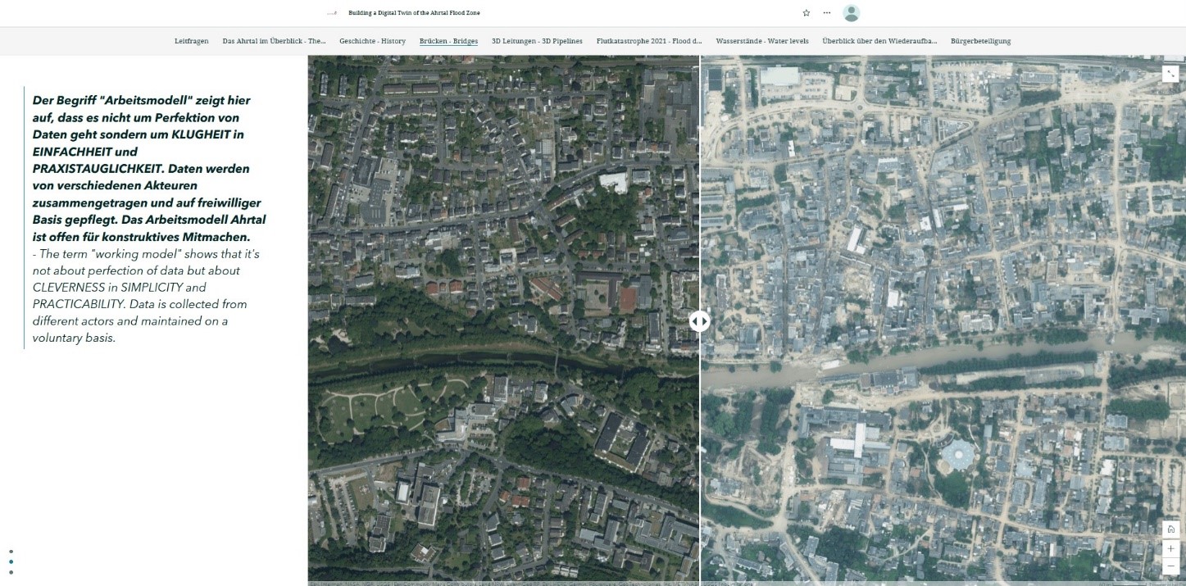
Task: Expand the map view with the diagonal arrows icon
Action: 1170,72
